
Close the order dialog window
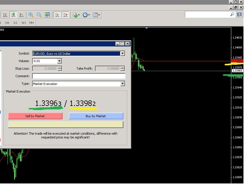(x=128, y=44)
